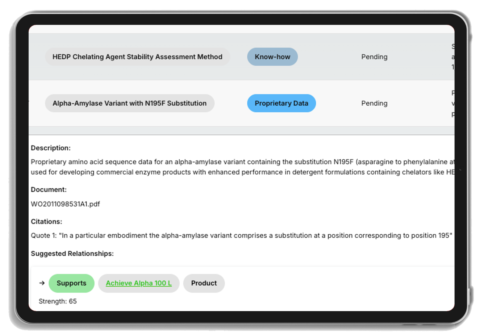The width and height of the screenshot is (488, 335).
Task: Click the Proprietary Data type badge
Action: coord(281,103)
